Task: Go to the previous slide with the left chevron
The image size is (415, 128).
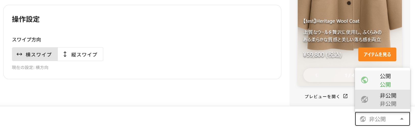Action: click(316, 75)
